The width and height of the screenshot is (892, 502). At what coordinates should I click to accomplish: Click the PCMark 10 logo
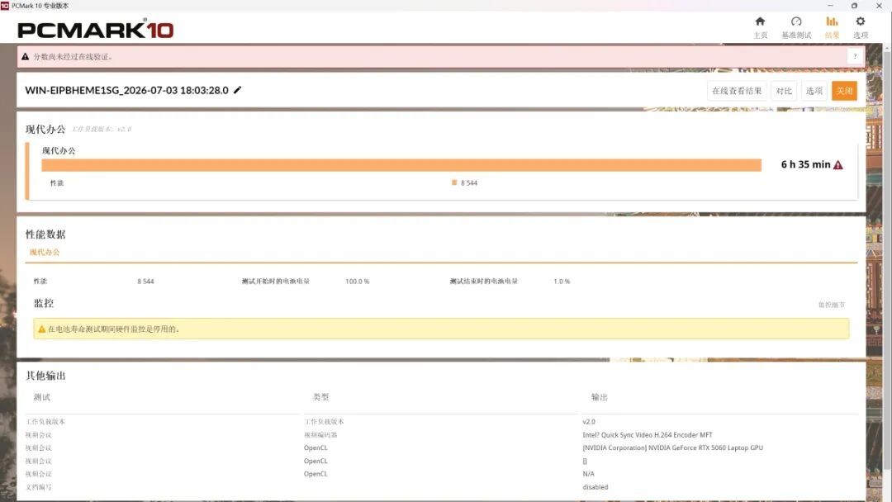(96, 30)
